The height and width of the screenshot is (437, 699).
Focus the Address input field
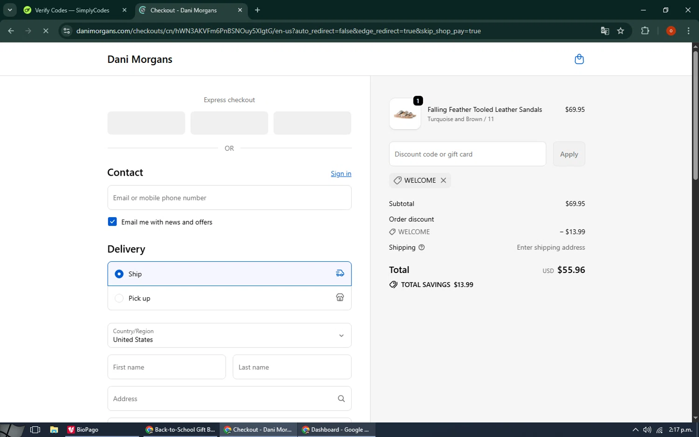[229, 399]
